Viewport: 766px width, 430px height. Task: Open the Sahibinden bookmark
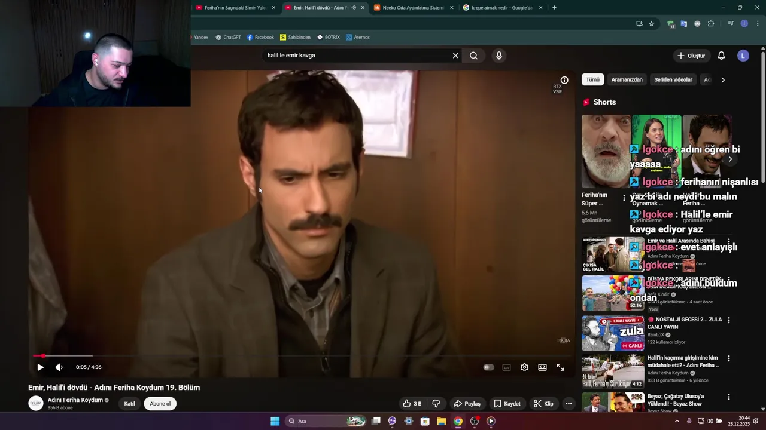coord(295,37)
